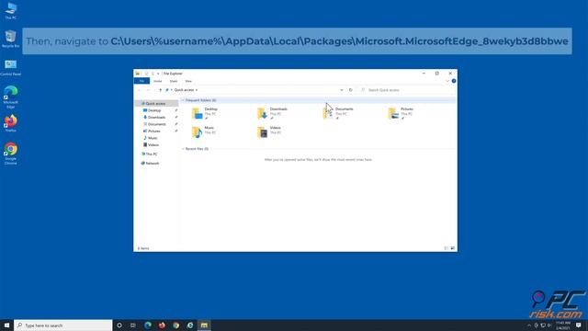Click the Quick access address bar
Image resolution: width=588 pixels, height=331 pixels.
pos(254,90)
